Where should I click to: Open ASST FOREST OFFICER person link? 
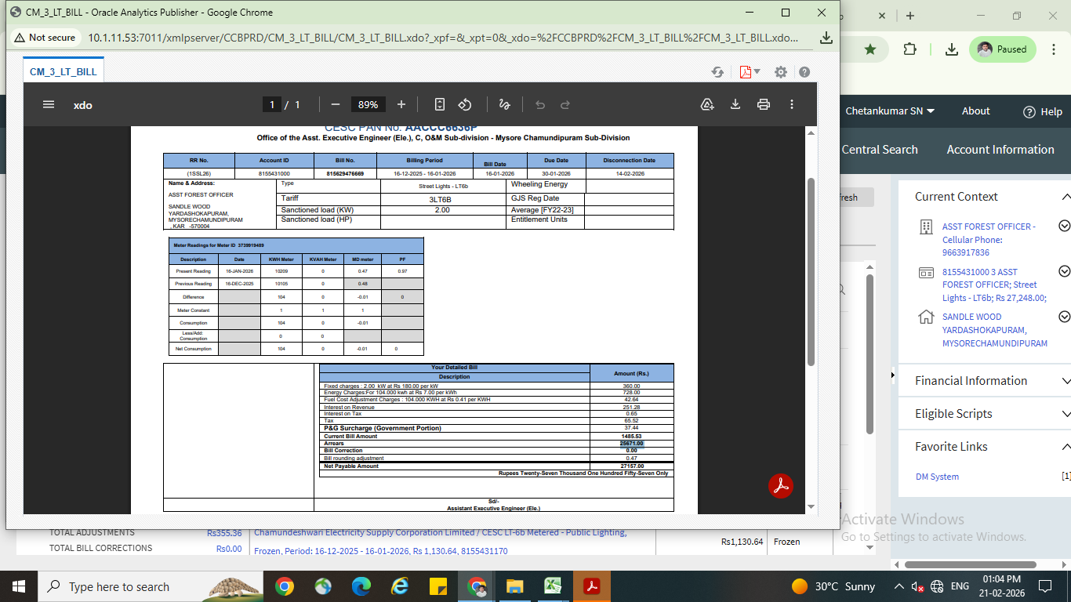point(989,239)
